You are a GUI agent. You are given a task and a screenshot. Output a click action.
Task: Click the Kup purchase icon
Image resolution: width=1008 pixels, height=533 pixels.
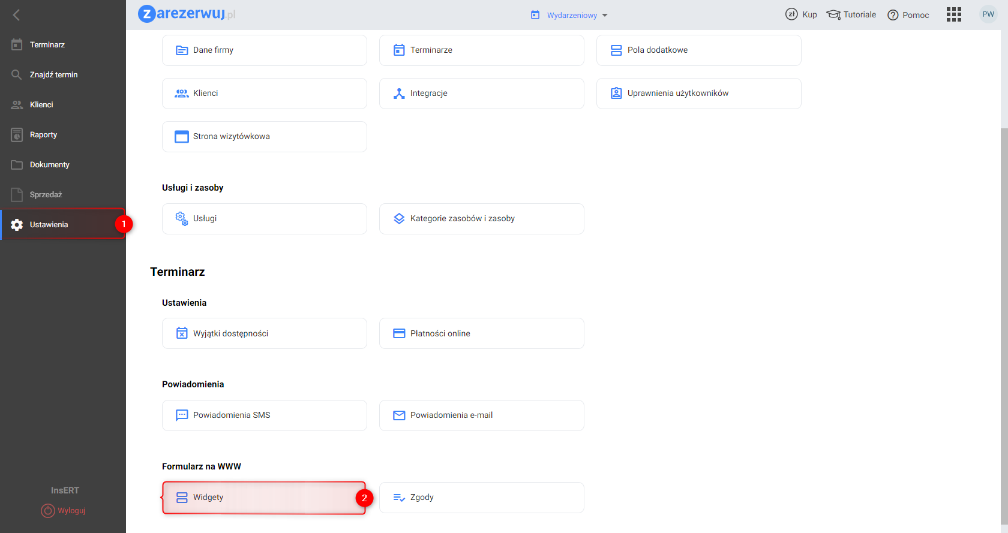click(791, 14)
